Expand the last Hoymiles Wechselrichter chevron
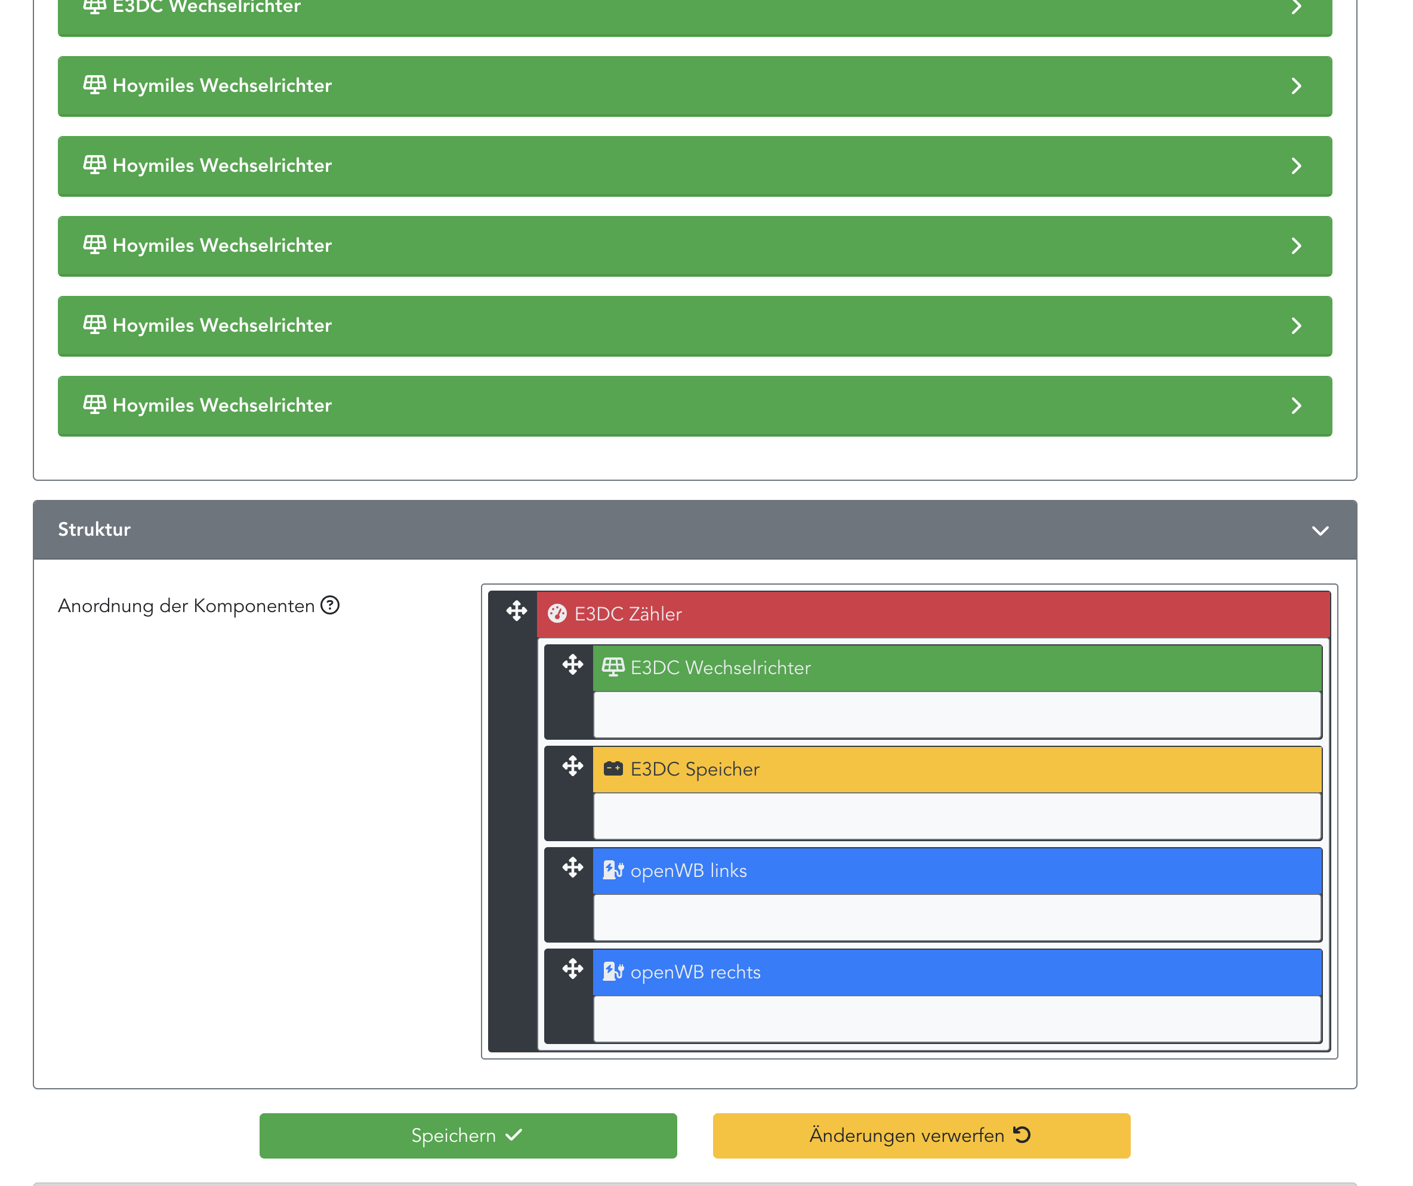This screenshot has width=1413, height=1186. click(x=1296, y=406)
